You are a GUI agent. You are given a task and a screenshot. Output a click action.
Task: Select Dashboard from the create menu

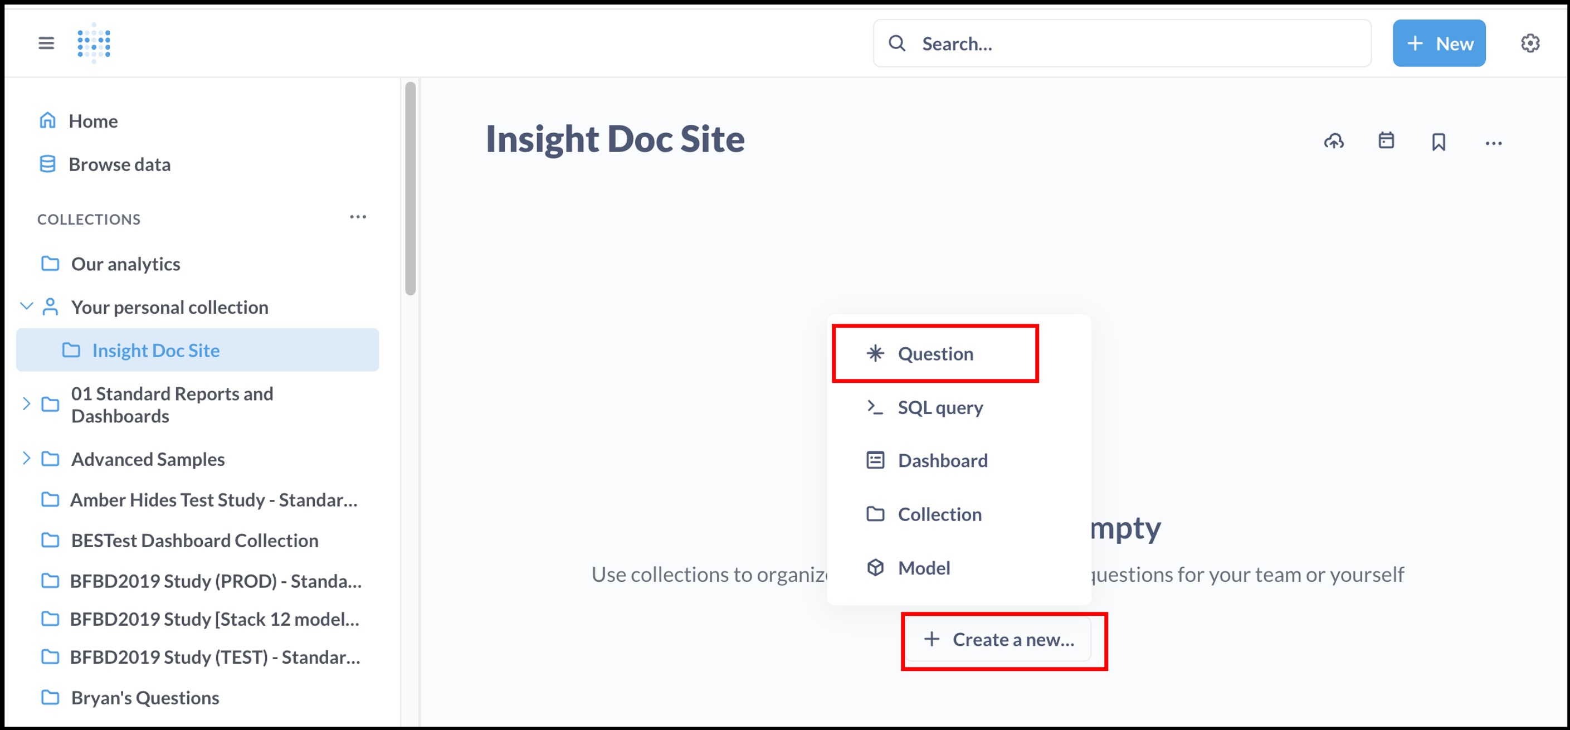point(942,461)
